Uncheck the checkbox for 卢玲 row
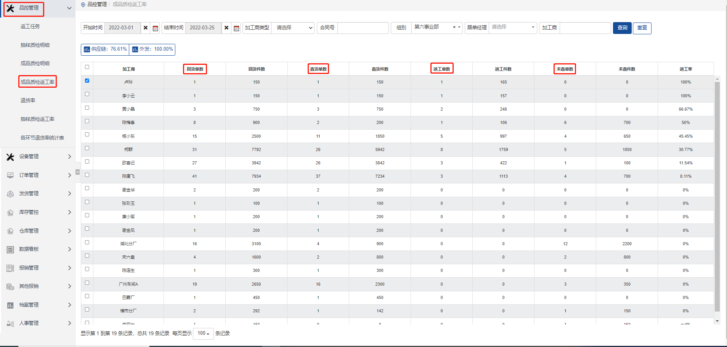This screenshot has height=347, width=727. tap(87, 81)
